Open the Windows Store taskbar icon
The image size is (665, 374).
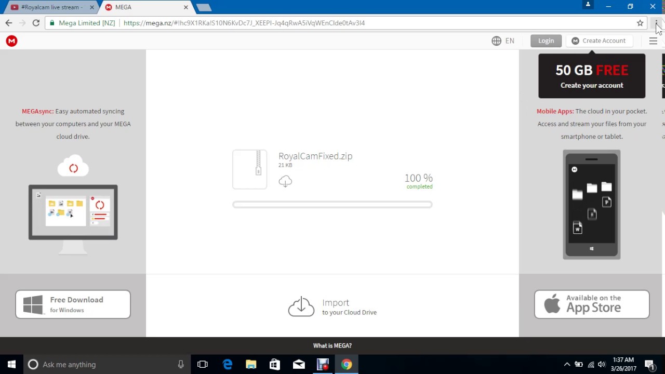point(275,365)
